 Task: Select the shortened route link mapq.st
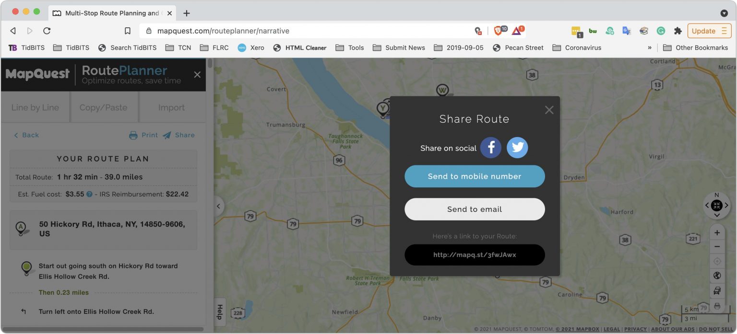475,254
